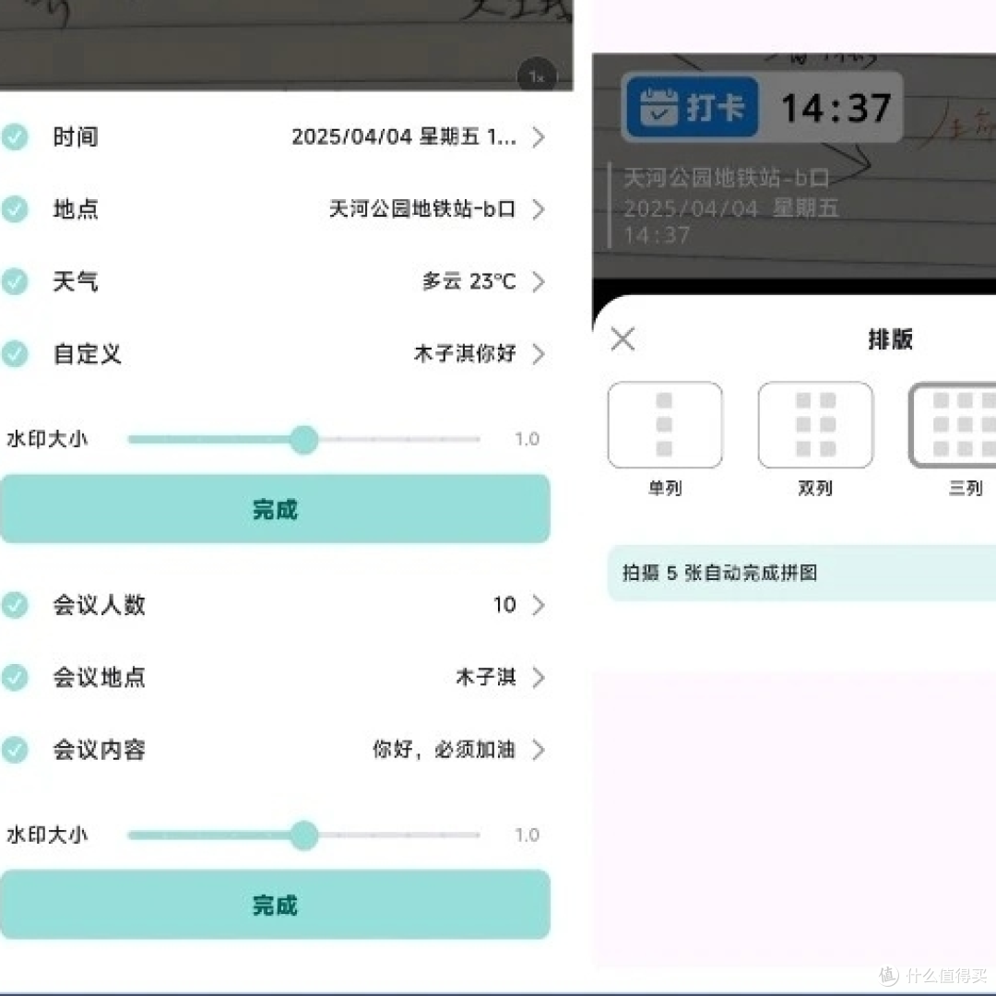
Task: Select the 三列 layout icon
Action: (x=953, y=425)
